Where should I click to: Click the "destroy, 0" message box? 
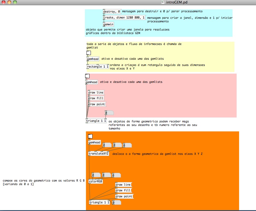[112, 11]
